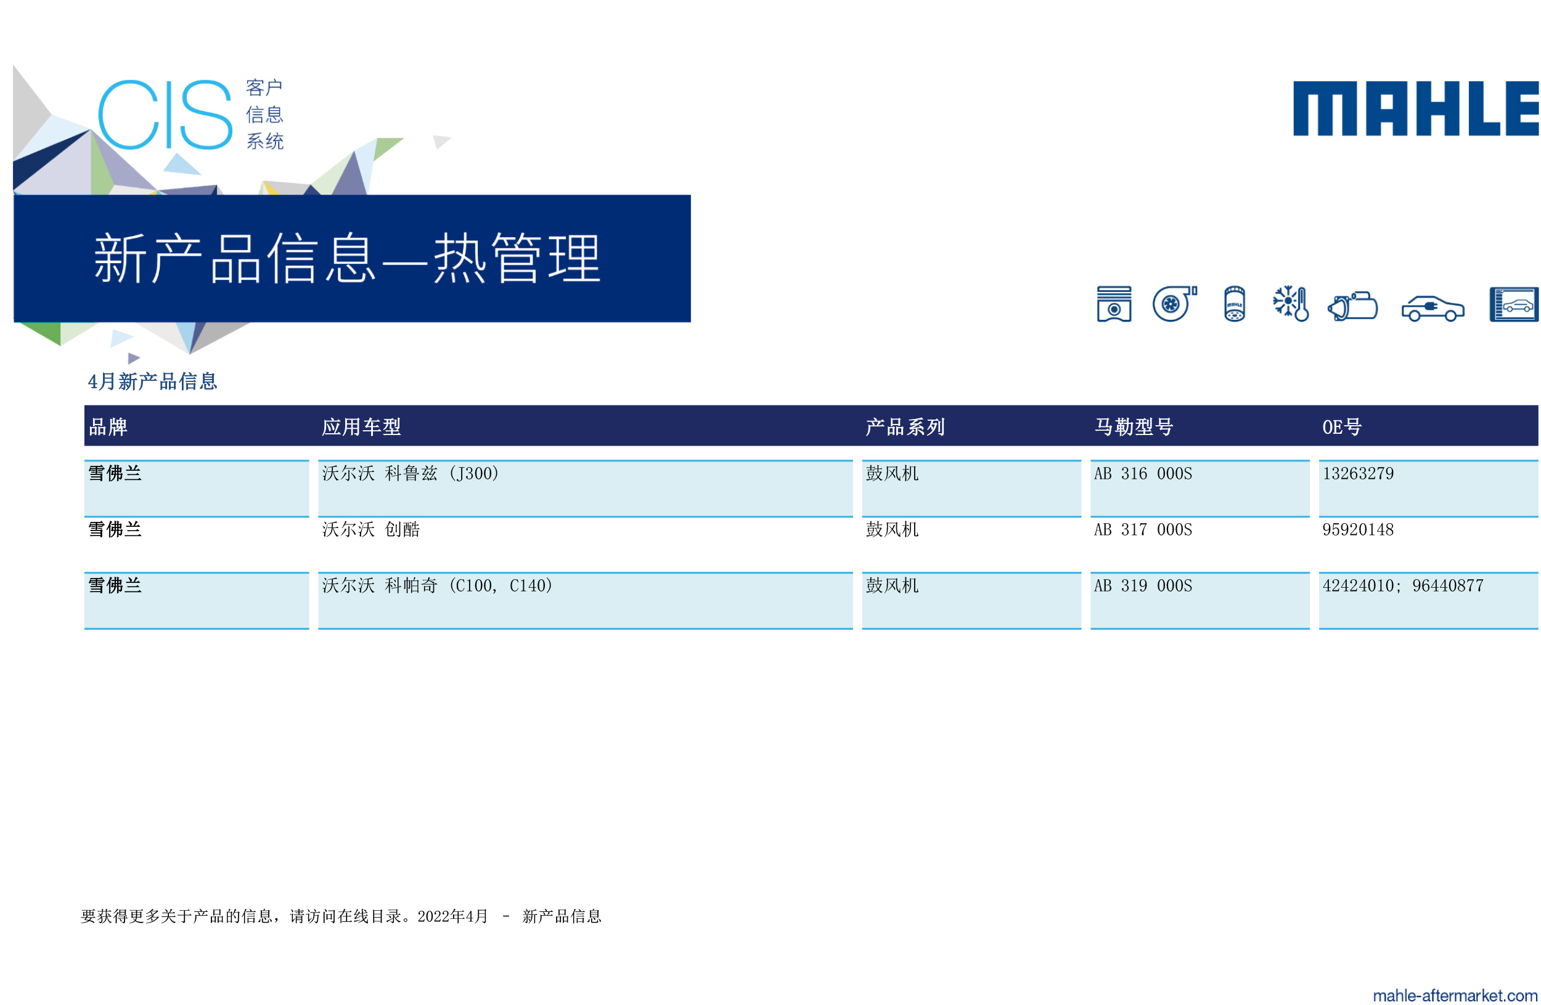
Task: Click the footer note about 在线目录
Action: pyautogui.click(x=341, y=916)
